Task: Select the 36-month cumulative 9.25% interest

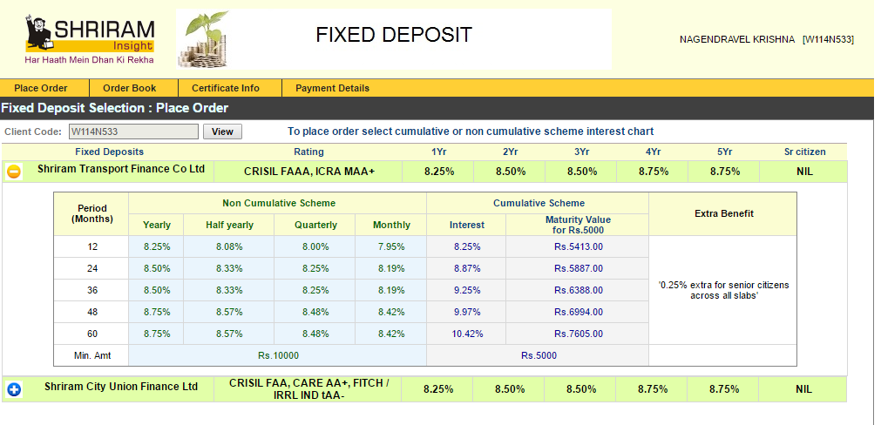Action: pyautogui.click(x=466, y=290)
